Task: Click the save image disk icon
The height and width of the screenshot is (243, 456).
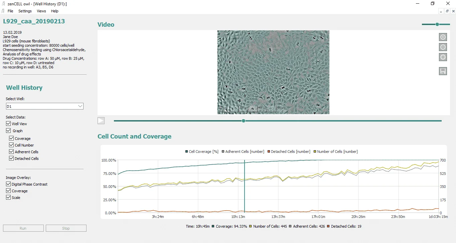Action: click(443, 71)
